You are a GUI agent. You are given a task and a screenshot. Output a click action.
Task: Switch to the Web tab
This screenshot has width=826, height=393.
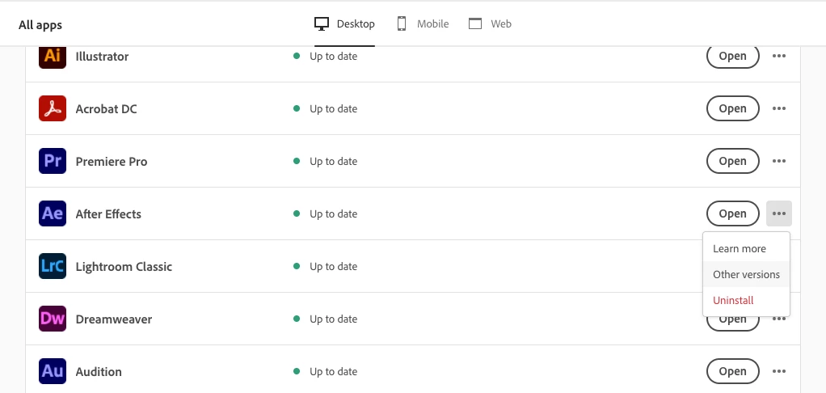[490, 23]
